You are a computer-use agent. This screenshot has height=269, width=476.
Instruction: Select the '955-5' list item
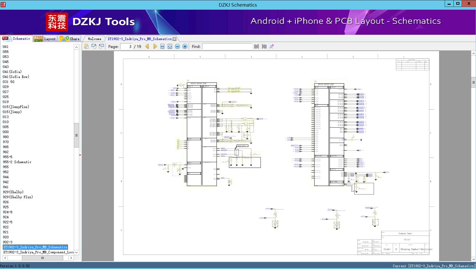pyautogui.click(x=8, y=157)
